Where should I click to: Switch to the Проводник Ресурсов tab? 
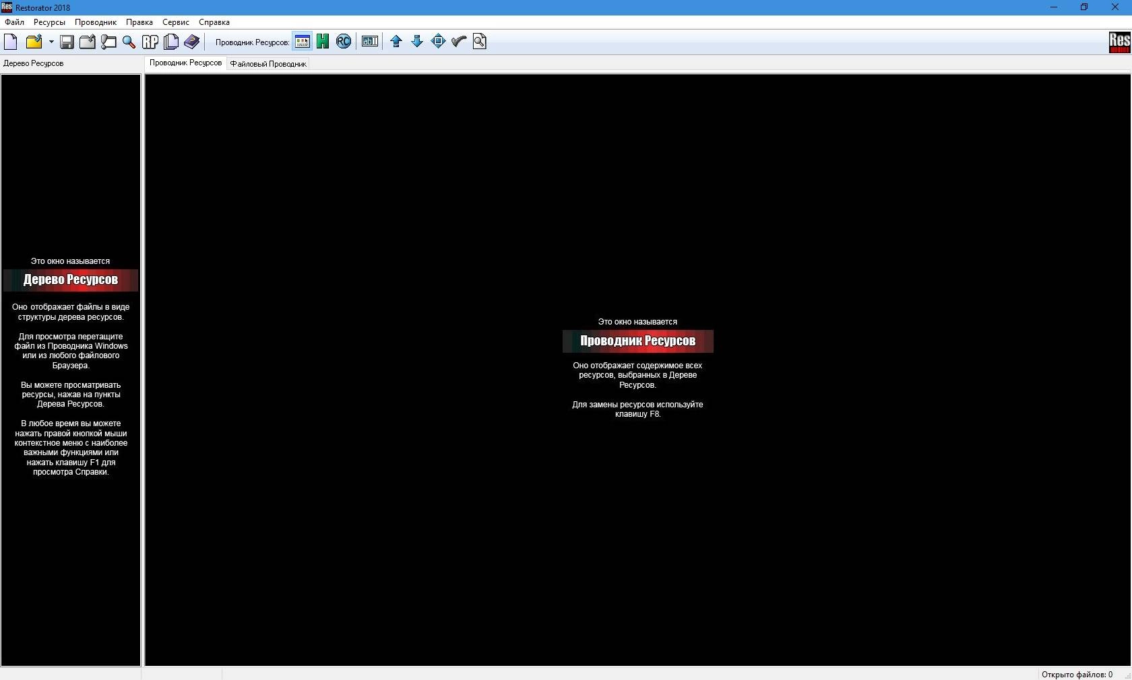[185, 63]
